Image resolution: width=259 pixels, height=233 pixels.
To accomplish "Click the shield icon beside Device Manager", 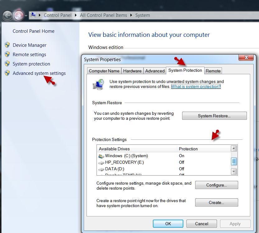I will click(8, 45).
